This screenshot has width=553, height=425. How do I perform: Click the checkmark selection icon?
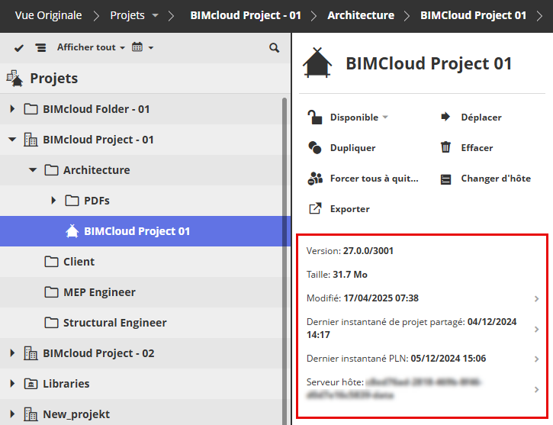[19, 47]
